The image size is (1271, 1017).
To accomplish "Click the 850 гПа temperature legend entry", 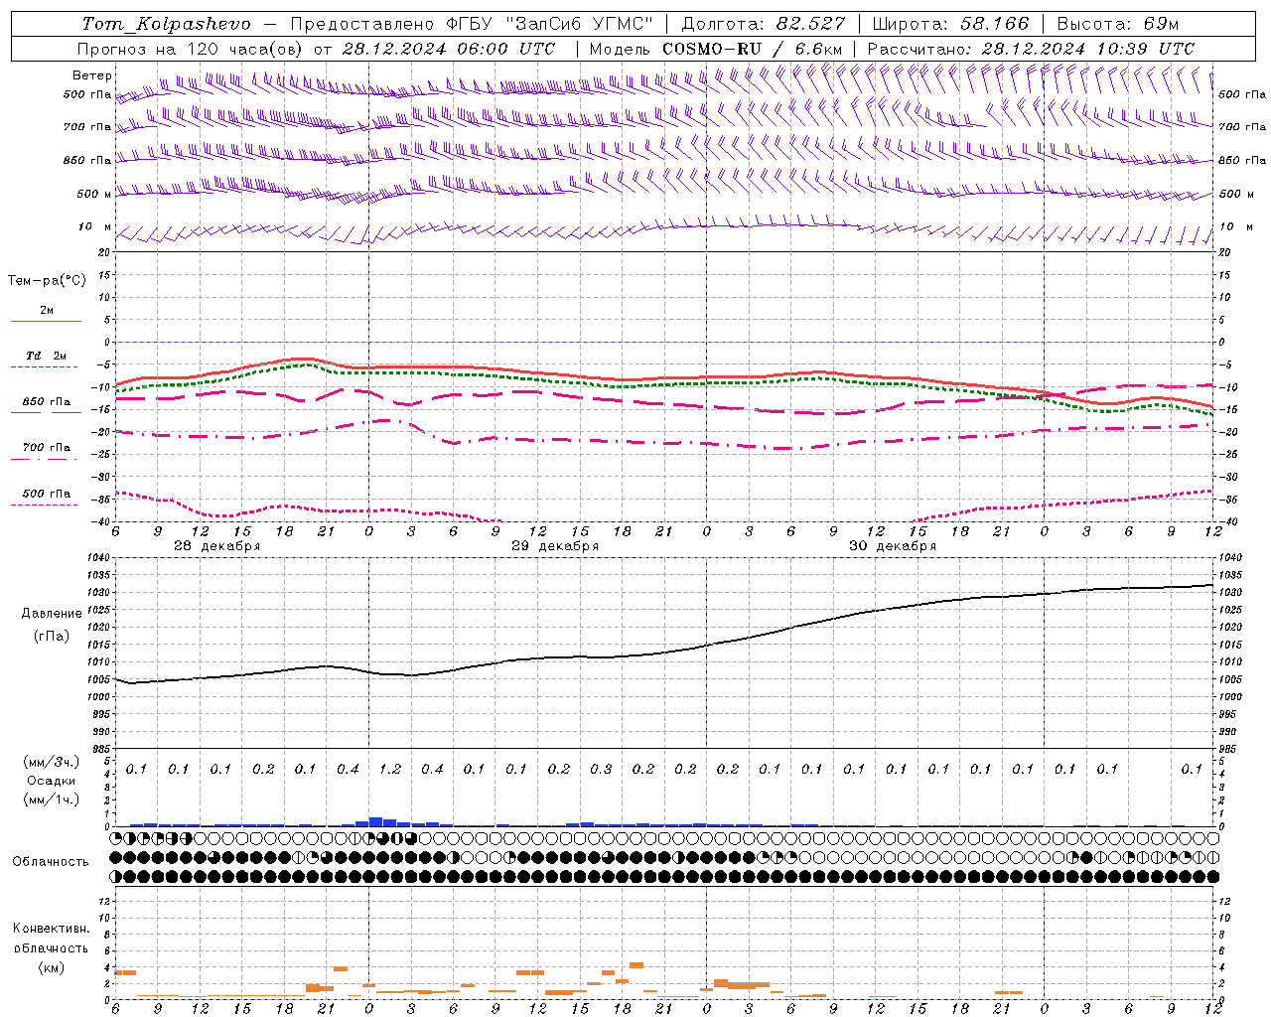I will pos(47,402).
